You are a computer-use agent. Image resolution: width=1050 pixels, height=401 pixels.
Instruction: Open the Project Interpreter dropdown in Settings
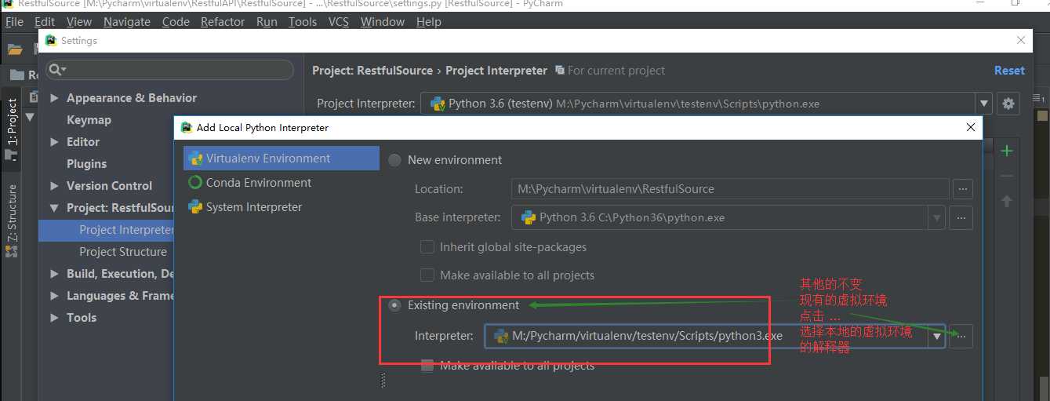983,104
